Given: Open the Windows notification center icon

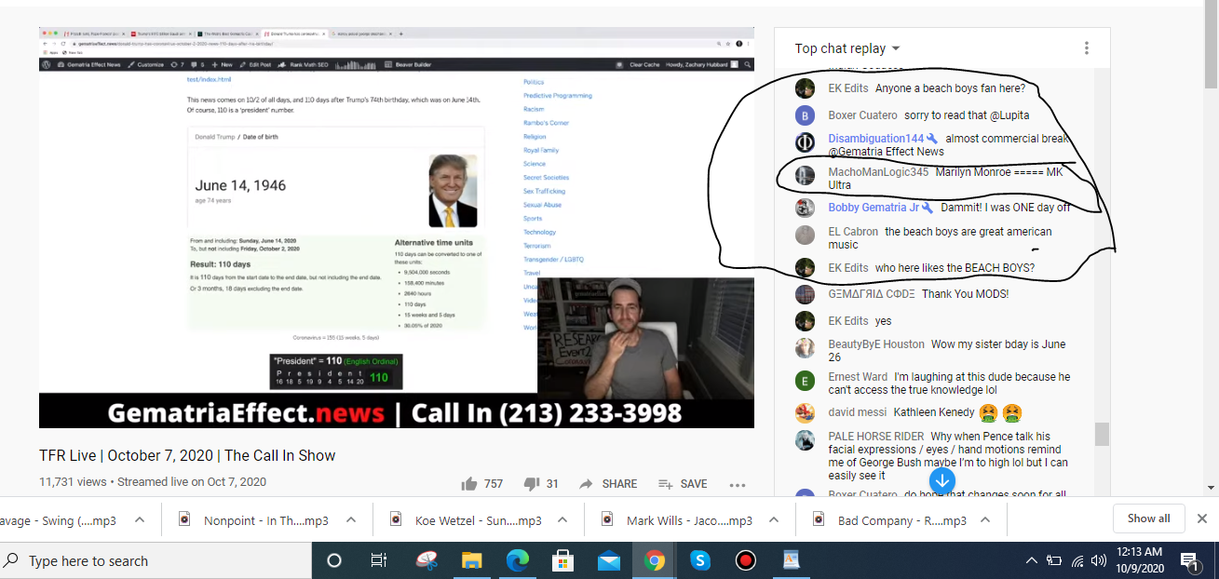Looking at the screenshot, I should [1190, 560].
